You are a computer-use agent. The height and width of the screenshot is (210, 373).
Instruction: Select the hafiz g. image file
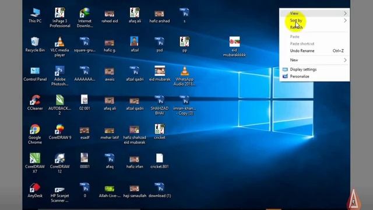coord(110,45)
